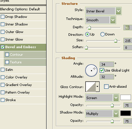Select the Gradient Overlay entry label
This screenshot has height=129, width=132.
click(x=18, y=85)
